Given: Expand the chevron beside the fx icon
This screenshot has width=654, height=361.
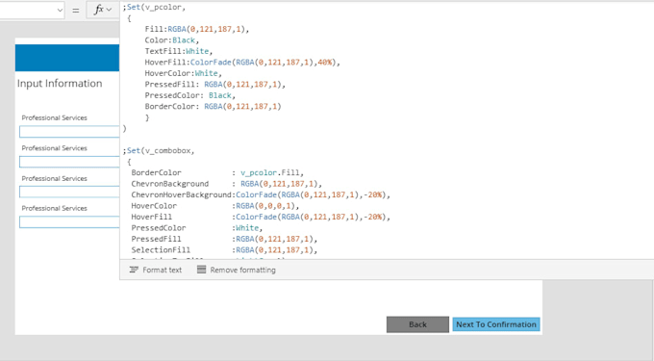Looking at the screenshot, I should 110,10.
